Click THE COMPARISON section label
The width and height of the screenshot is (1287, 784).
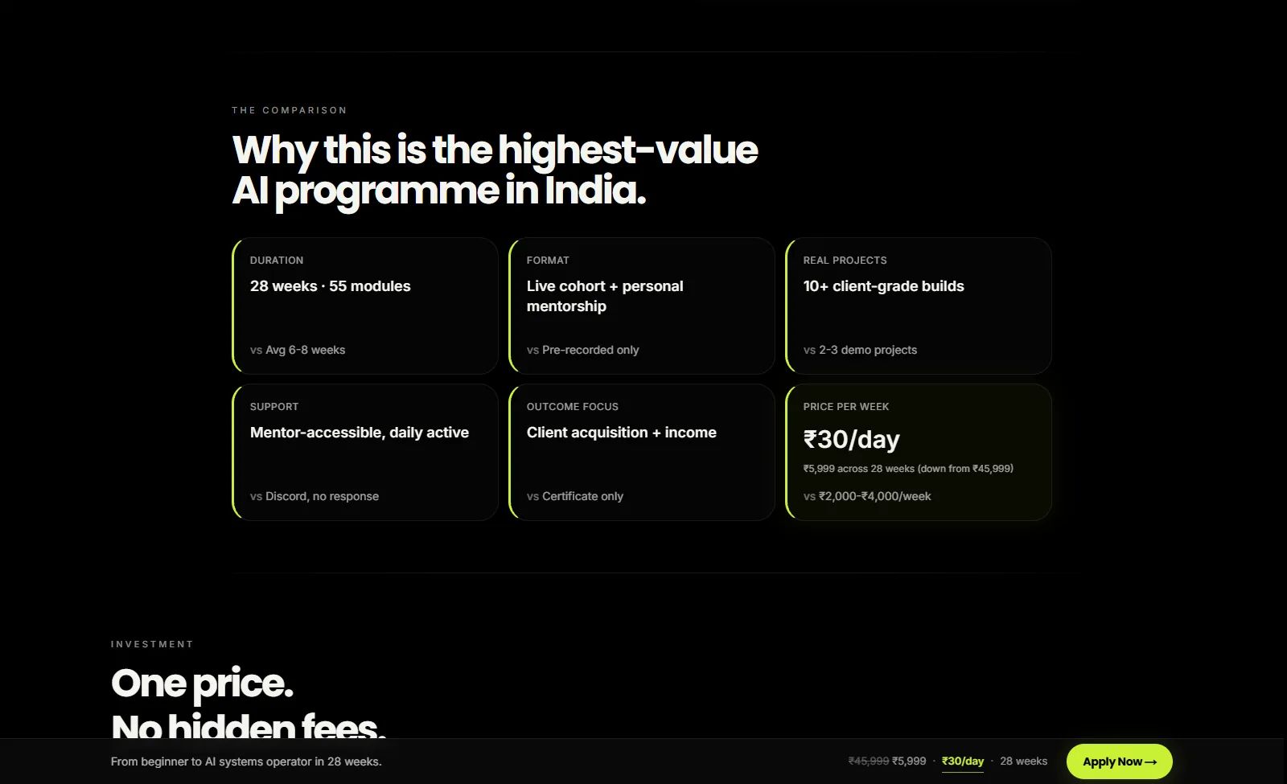[x=290, y=110]
